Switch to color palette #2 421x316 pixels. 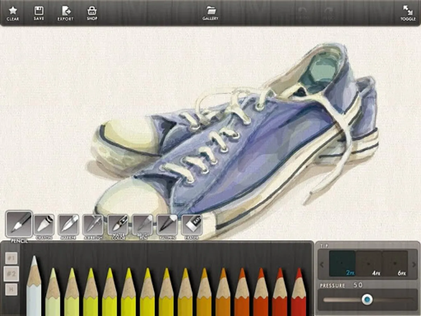(11, 274)
